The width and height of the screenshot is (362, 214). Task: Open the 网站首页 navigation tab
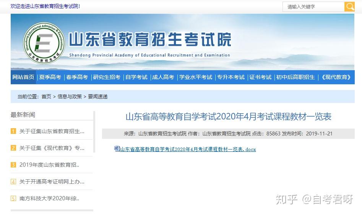click(23, 77)
